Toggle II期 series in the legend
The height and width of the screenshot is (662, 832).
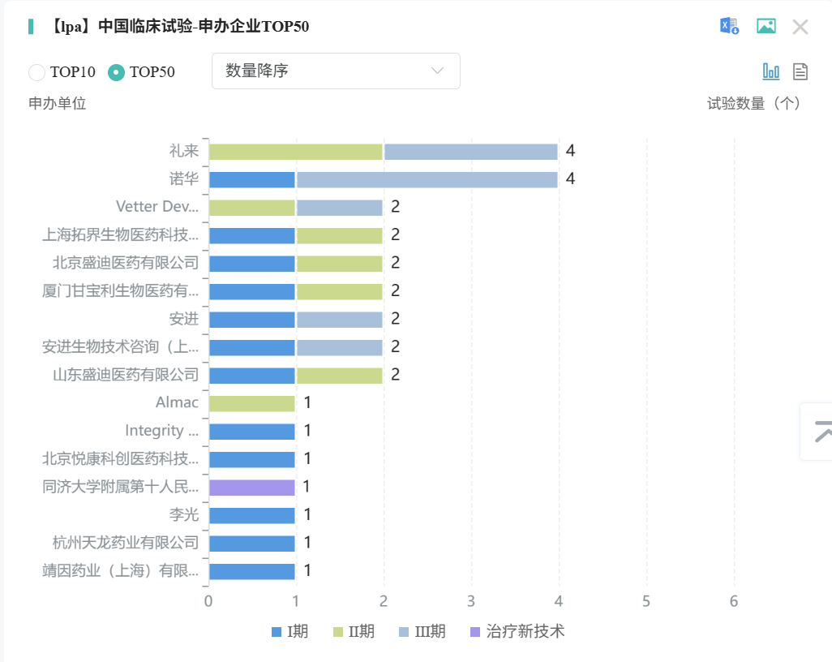[354, 631]
